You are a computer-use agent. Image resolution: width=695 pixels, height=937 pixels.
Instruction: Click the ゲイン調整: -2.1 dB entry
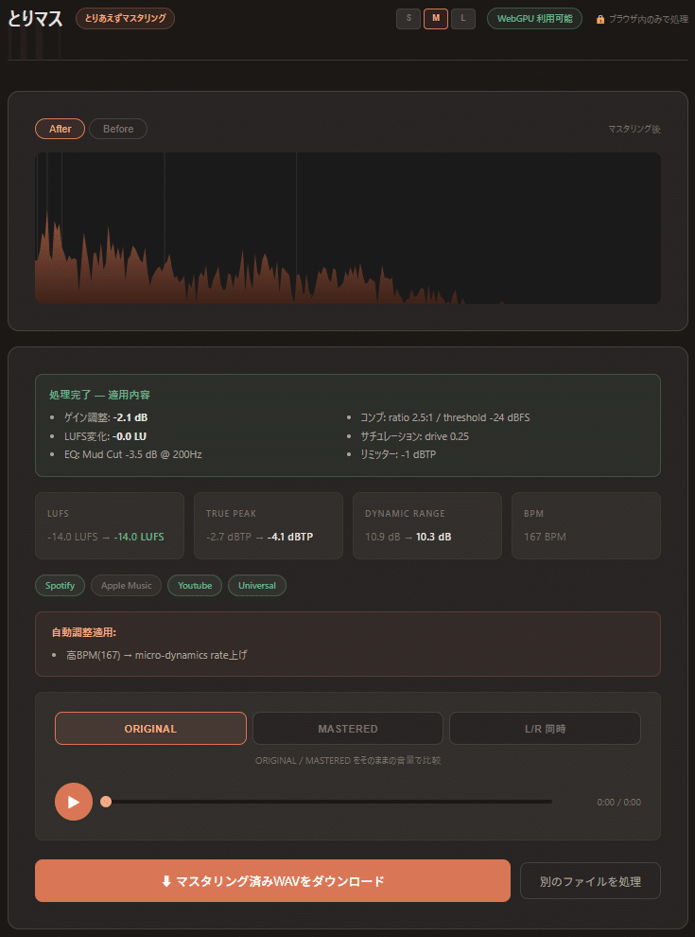106,417
